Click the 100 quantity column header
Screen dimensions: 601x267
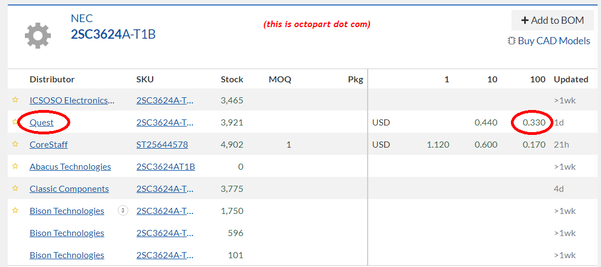pyautogui.click(x=538, y=79)
